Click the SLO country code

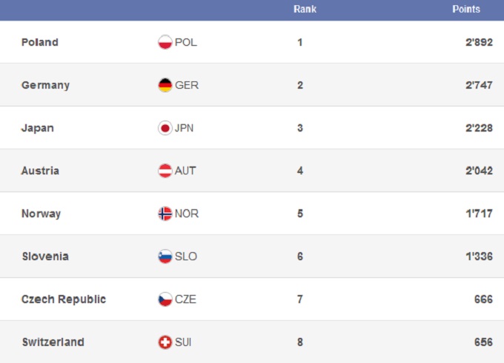186,257
